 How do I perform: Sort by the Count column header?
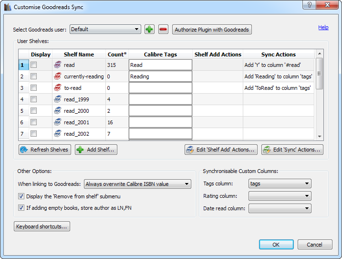click(117, 54)
